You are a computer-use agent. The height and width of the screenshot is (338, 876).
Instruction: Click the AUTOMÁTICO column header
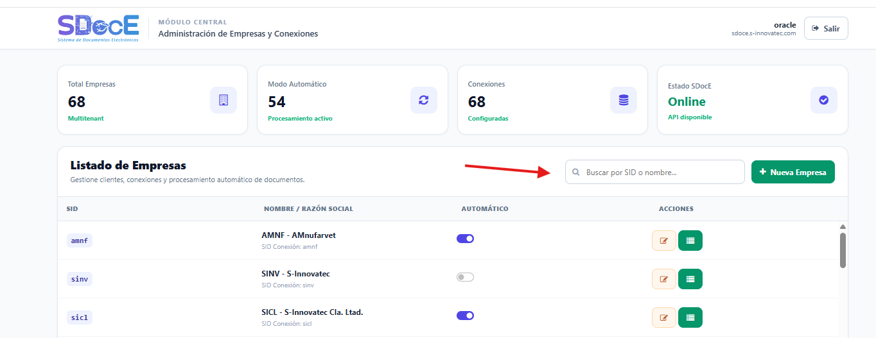485,209
